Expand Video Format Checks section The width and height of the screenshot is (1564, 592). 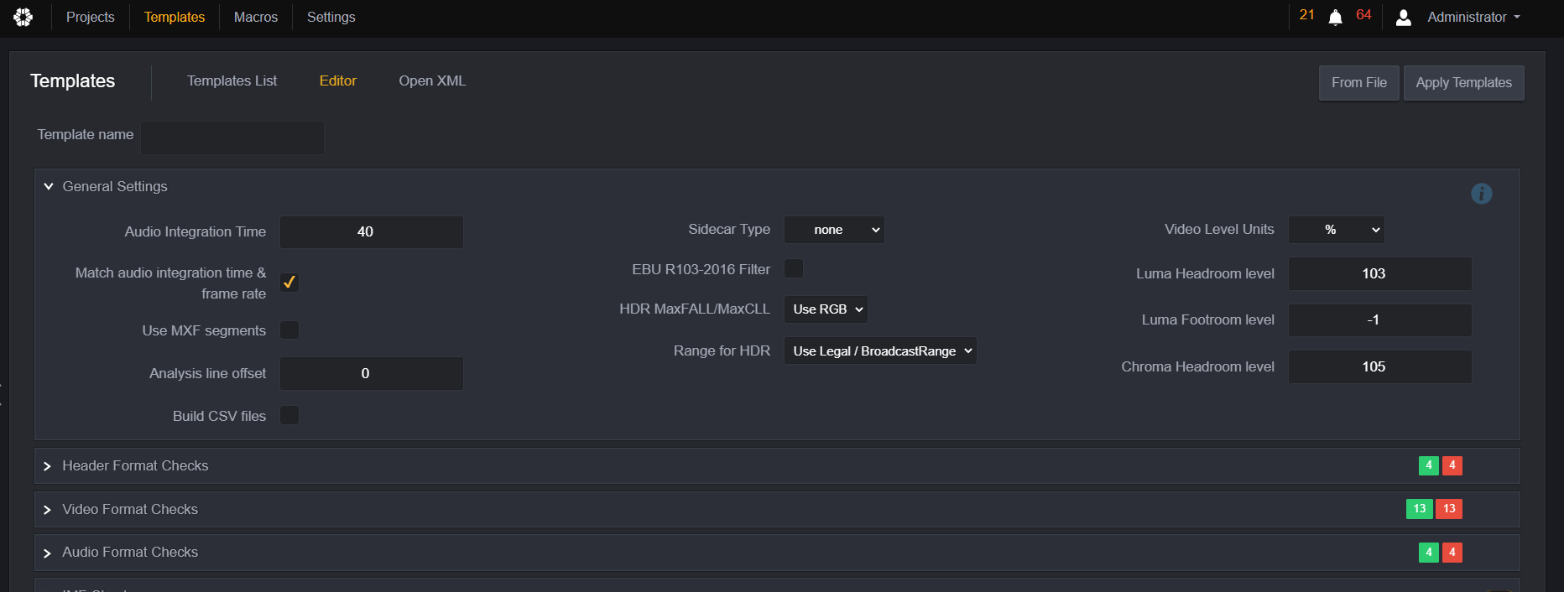click(x=48, y=510)
